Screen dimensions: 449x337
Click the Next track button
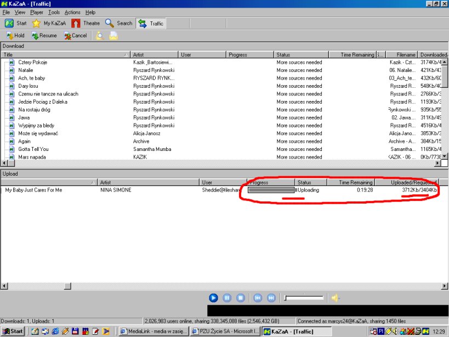[271, 298]
